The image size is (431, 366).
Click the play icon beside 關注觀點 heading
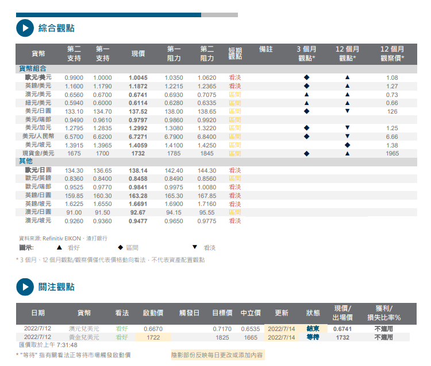pyautogui.click(x=25, y=287)
